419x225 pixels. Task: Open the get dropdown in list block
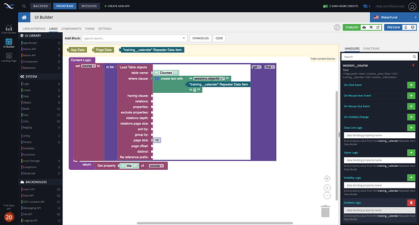[256, 67]
